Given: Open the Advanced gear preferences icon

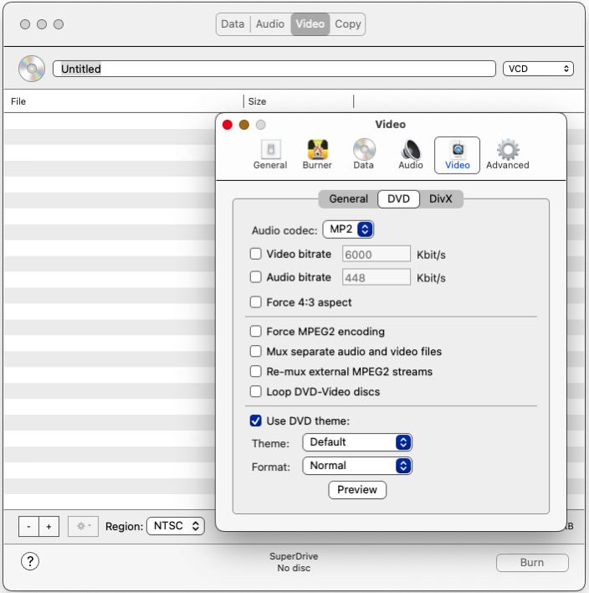Looking at the screenshot, I should click(x=507, y=154).
